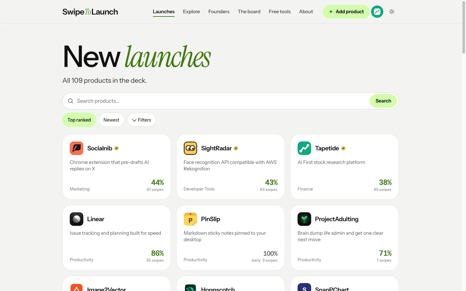Viewport: 466px width, 291px height.
Task: Click the SightRadar eyes icon
Action: tap(190, 148)
